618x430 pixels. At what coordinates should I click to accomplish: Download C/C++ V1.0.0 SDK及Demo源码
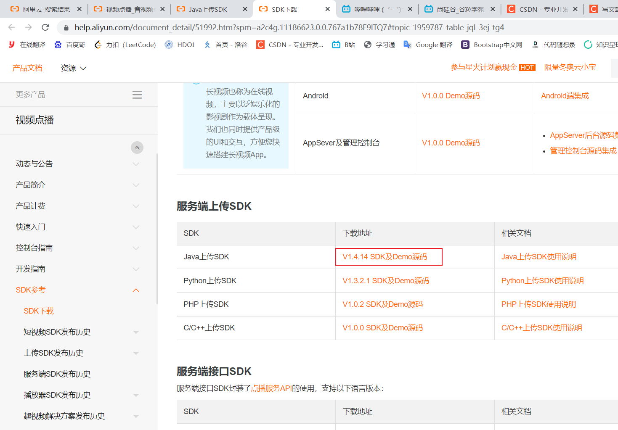[x=382, y=328]
